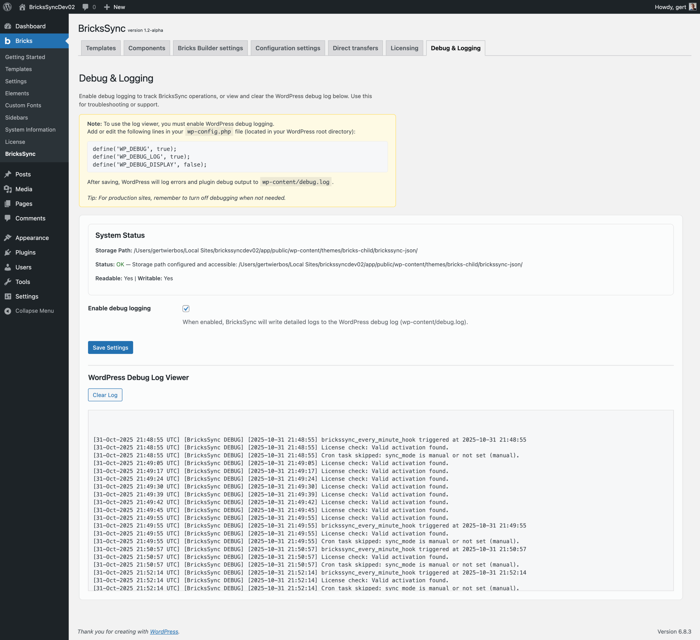Open Dashboard via its gauge icon
This screenshot has height=640, width=700.
(8, 26)
